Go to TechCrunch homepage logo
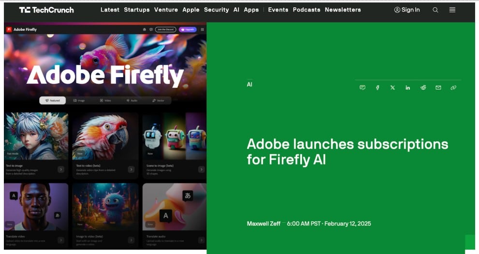 pos(46,10)
